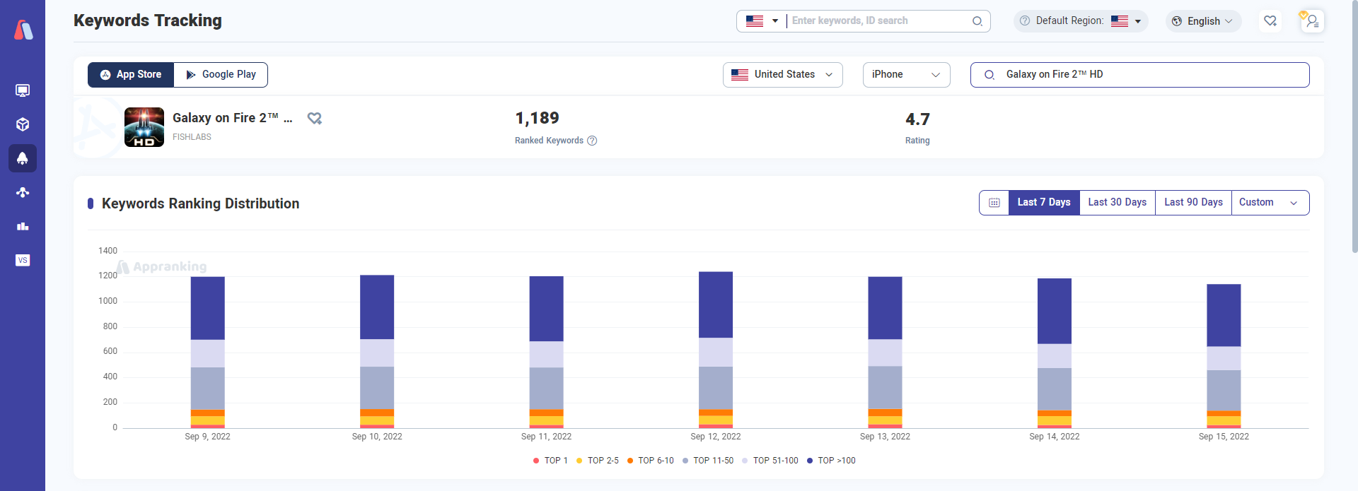Click the Ranked Keywords info question icon
1358x491 pixels.
click(593, 141)
